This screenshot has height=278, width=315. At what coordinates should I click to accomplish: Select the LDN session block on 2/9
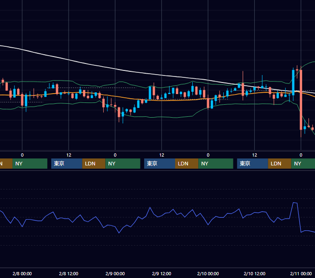(187, 164)
